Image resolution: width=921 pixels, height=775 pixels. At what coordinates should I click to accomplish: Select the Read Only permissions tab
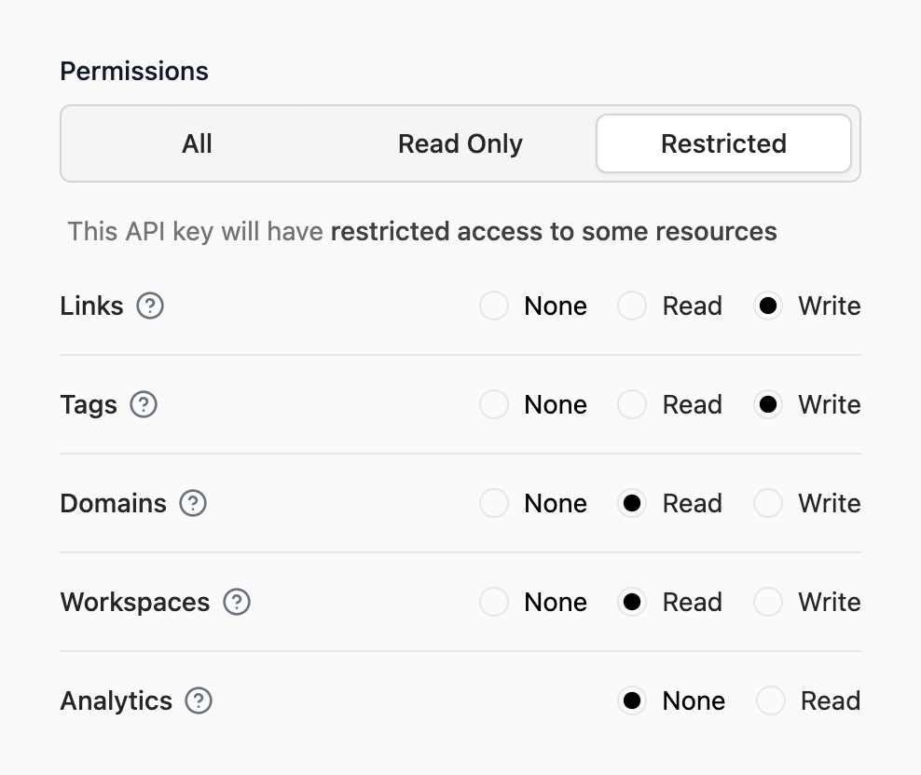tap(460, 144)
